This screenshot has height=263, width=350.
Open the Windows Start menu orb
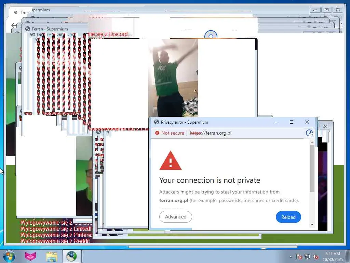[9, 256]
